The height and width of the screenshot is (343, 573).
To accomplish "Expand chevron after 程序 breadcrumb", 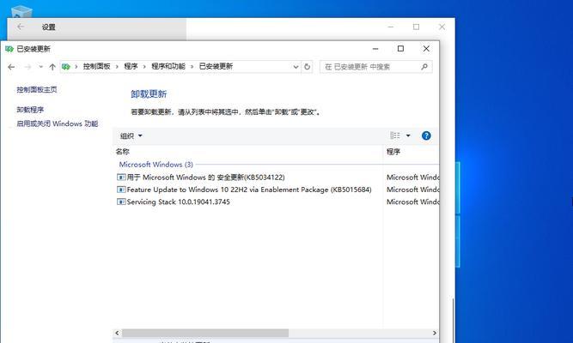I will click(144, 67).
